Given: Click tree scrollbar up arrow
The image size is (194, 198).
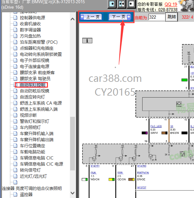Looking at the screenshot, I should pyautogui.click(x=73, y=19).
